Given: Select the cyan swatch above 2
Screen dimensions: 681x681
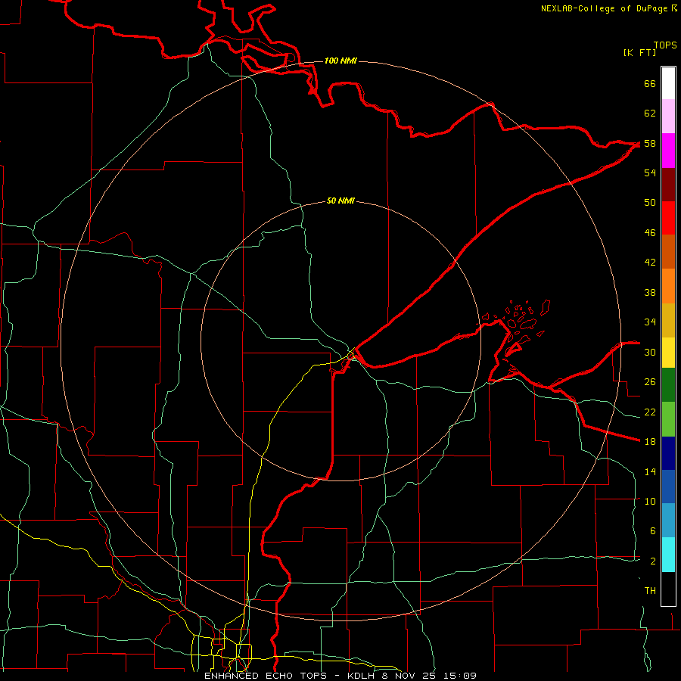Looking at the screenshot, I should 668,555.
